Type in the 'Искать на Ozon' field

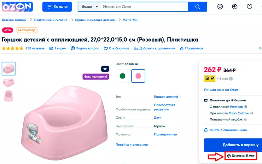(x=145, y=7)
